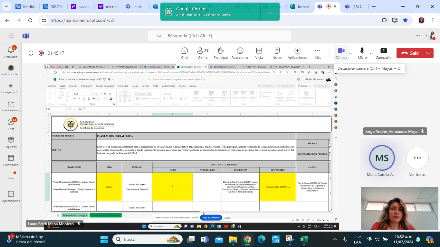Open meeting Notas
This screenshot has width=440, height=247.
277,53
